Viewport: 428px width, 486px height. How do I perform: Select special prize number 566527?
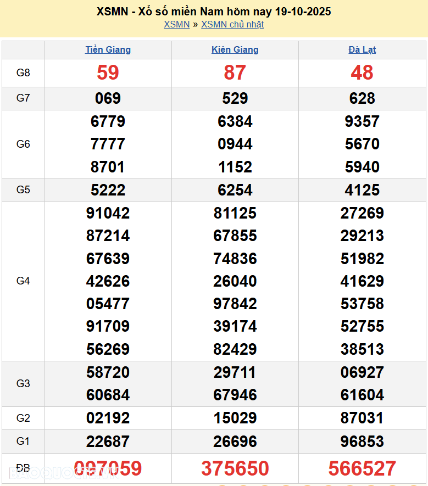tap(362, 468)
